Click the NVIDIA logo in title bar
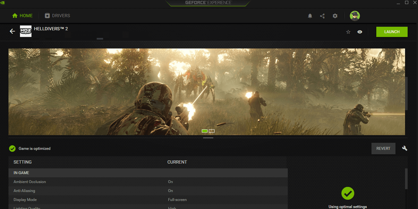Viewport: 418px width, 209px height. [x=3, y=3]
